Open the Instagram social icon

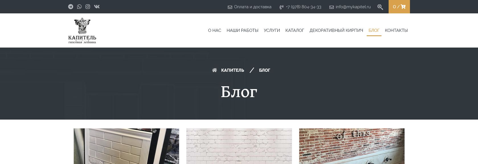coord(88,7)
